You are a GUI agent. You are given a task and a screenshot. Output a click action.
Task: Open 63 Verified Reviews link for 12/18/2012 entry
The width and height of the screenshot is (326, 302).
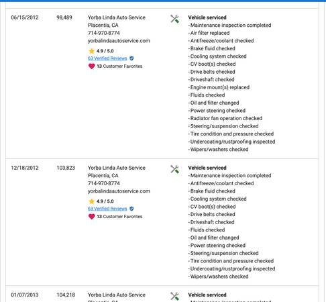point(107,209)
